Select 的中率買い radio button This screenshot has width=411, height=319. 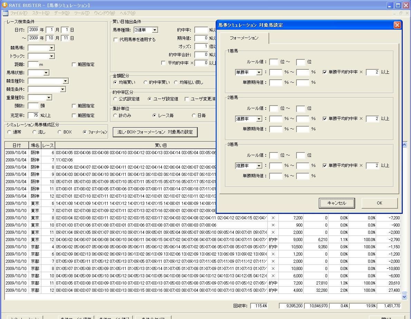pyautogui.click(x=146, y=82)
